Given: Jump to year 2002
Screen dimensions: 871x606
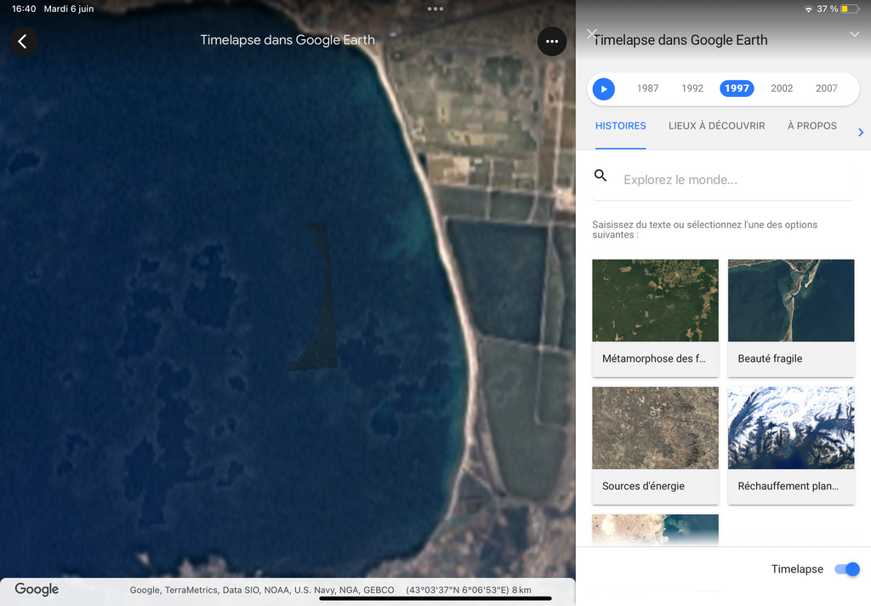Looking at the screenshot, I should [782, 89].
